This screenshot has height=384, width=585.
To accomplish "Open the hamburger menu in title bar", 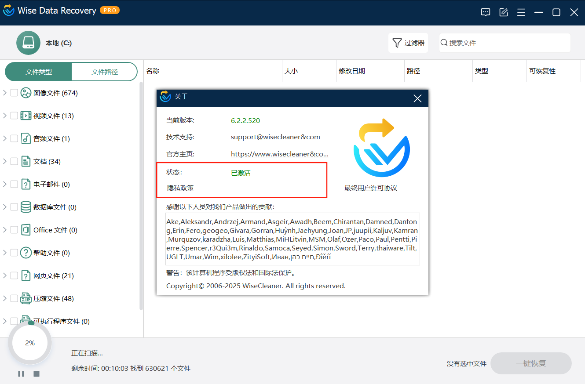I will (521, 12).
